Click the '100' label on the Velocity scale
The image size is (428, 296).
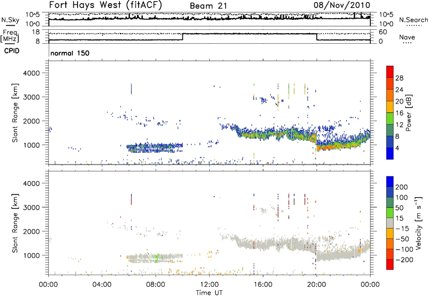pos(401,198)
